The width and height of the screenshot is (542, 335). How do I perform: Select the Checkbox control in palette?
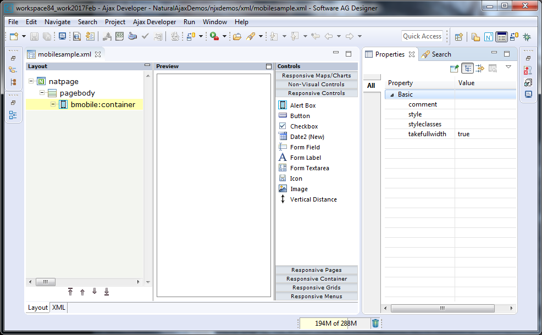pos(303,126)
